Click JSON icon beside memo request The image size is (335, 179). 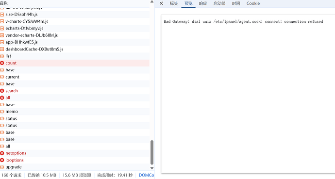(2, 112)
